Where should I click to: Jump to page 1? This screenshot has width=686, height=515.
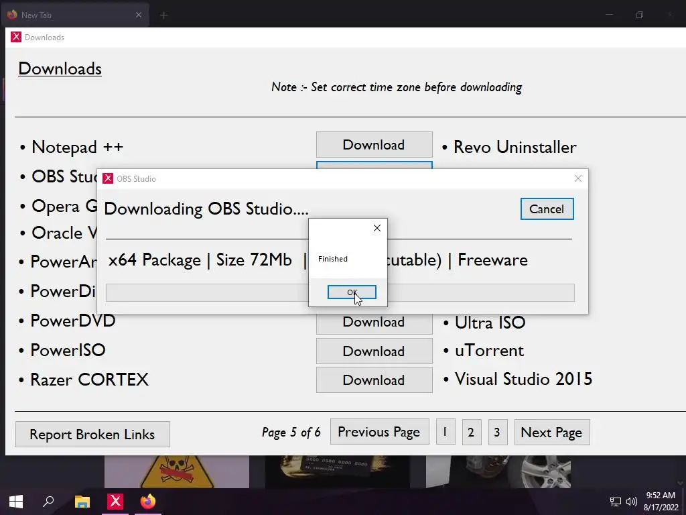point(445,433)
